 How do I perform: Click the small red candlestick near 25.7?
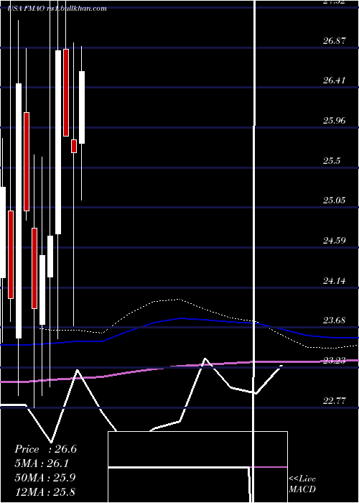(74, 147)
